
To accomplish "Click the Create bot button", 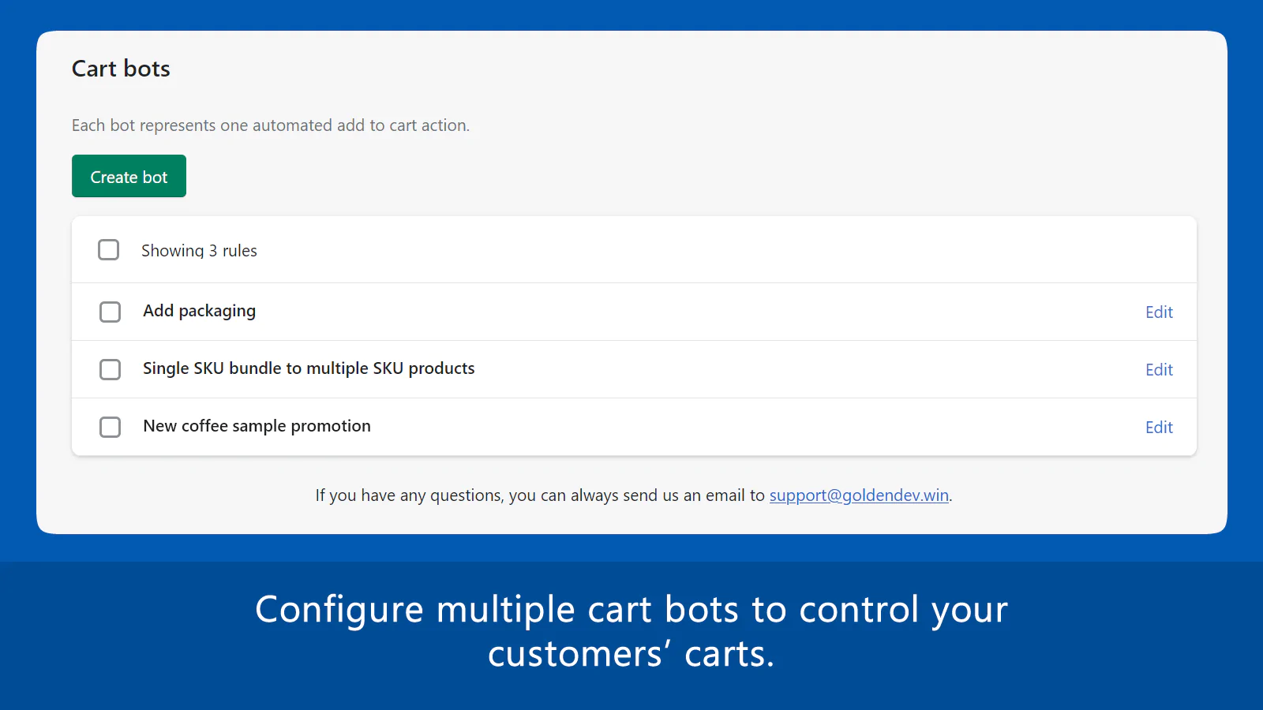I will [x=129, y=176].
